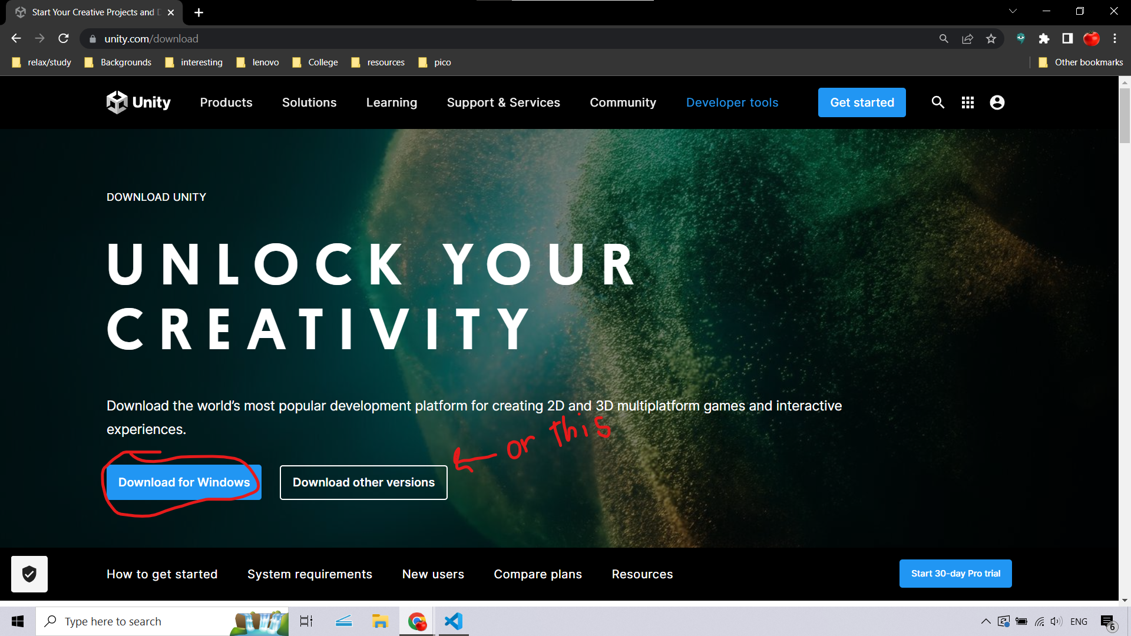Open the Products menu item

point(226,102)
